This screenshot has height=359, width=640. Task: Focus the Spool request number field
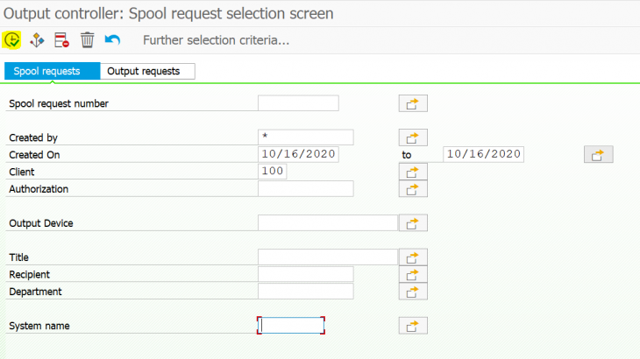coord(298,104)
